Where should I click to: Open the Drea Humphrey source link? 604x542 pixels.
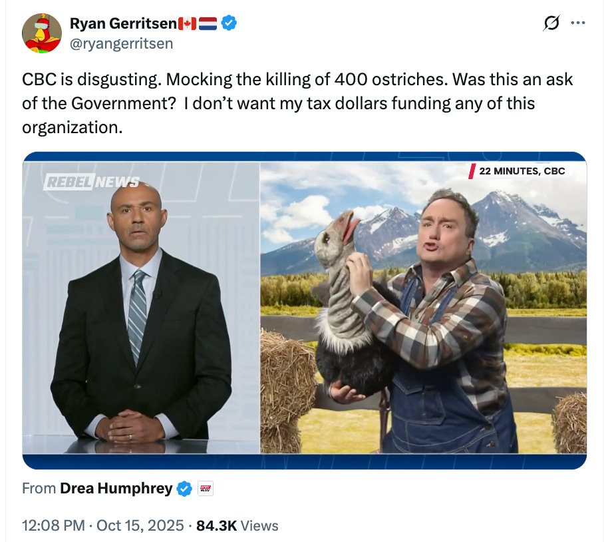click(x=116, y=489)
